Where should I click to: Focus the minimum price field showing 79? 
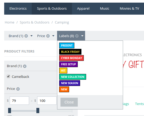click(x=19, y=101)
